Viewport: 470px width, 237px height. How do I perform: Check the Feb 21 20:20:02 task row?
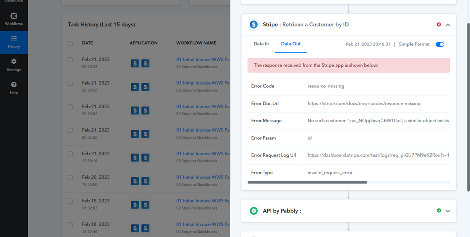click(x=70, y=107)
